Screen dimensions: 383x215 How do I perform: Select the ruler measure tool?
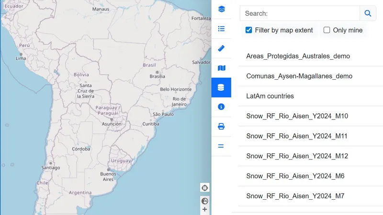pos(221,48)
